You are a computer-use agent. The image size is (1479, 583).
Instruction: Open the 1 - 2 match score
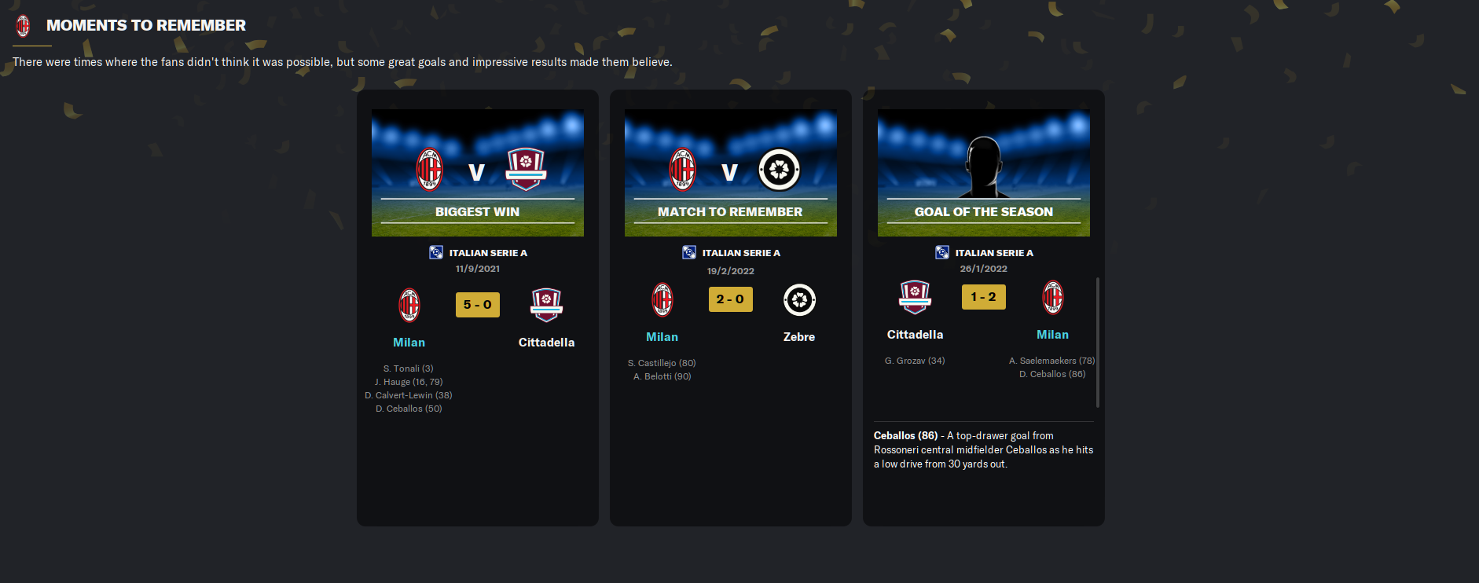point(984,297)
